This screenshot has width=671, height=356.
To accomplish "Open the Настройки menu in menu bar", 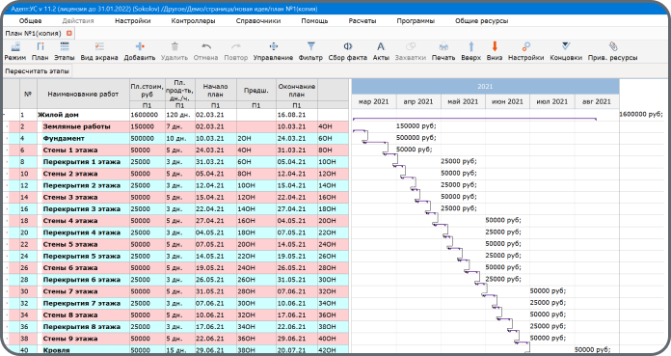I will [x=133, y=20].
